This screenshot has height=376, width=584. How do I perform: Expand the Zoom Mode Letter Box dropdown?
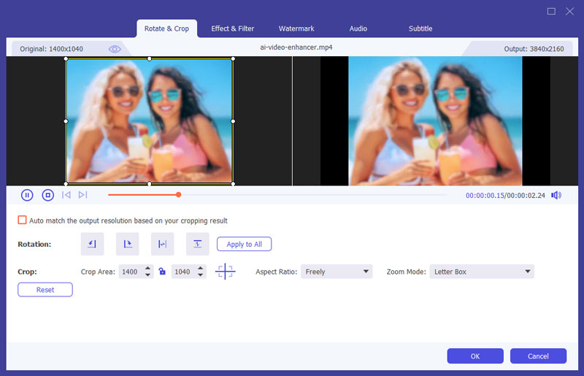click(481, 272)
